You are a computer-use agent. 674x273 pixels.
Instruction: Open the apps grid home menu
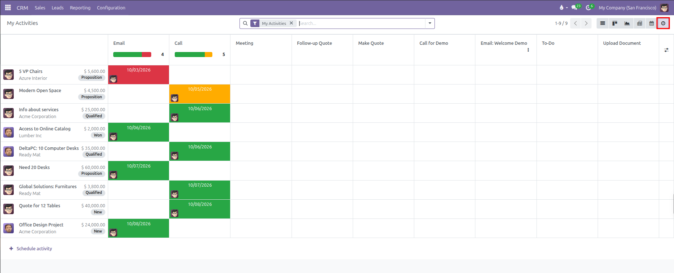click(8, 8)
